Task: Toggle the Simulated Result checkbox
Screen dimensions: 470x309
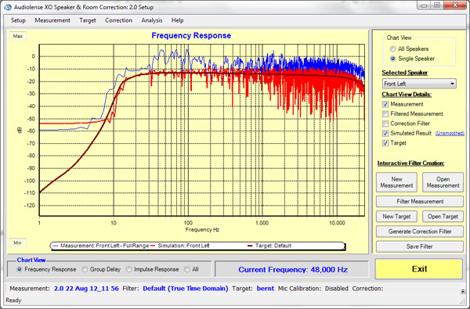Action: 385,134
